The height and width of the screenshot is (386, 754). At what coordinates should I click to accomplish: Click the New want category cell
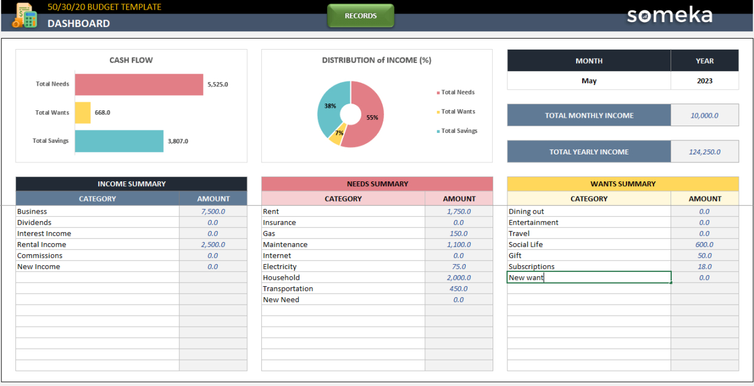point(588,278)
